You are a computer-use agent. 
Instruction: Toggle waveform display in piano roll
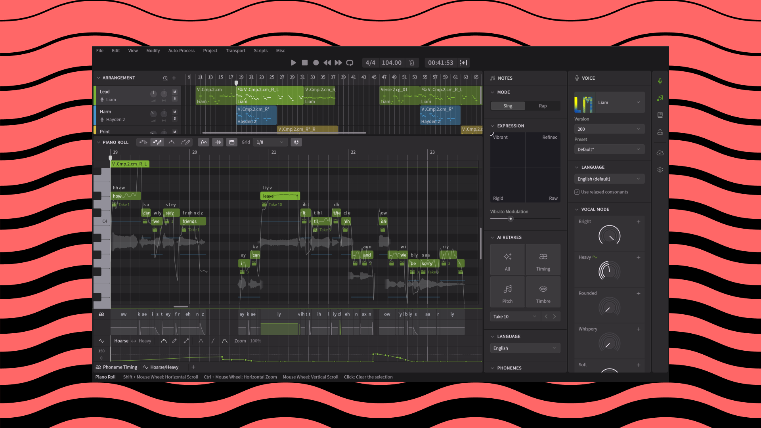tap(218, 142)
